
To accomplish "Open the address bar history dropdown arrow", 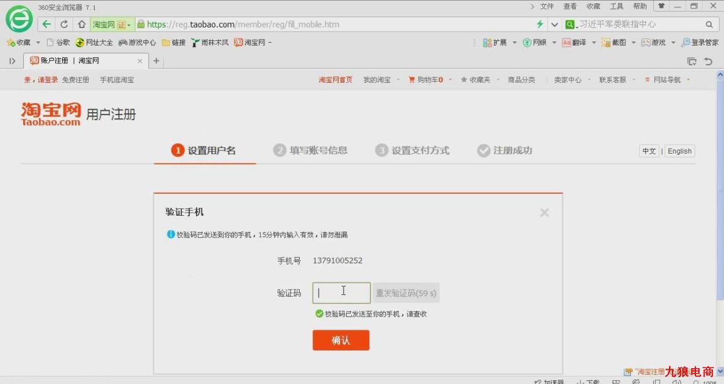I will [554, 24].
